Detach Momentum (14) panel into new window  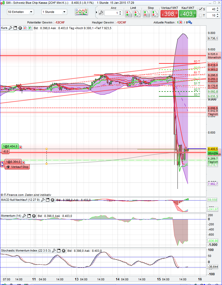click(29, 216)
